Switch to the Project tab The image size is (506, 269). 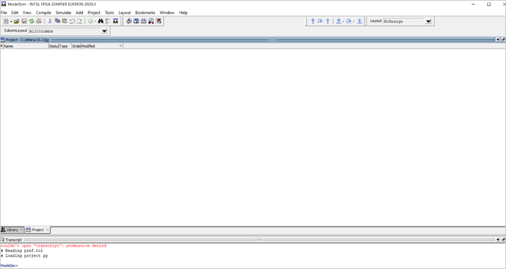(x=38, y=230)
